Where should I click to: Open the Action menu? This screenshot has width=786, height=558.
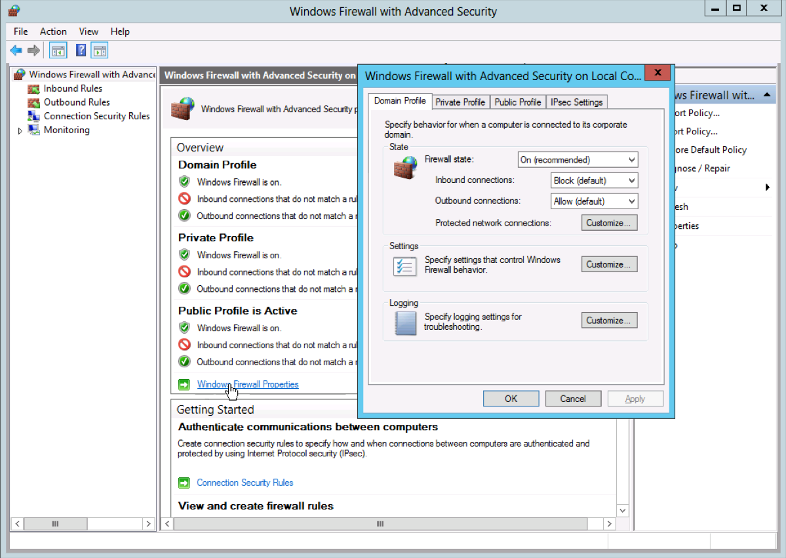pyautogui.click(x=53, y=31)
